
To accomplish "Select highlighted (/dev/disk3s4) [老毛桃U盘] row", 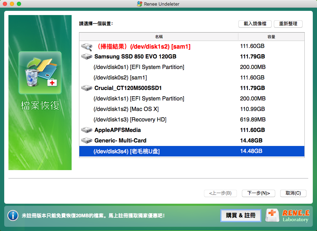I will pyautogui.click(x=192, y=151).
